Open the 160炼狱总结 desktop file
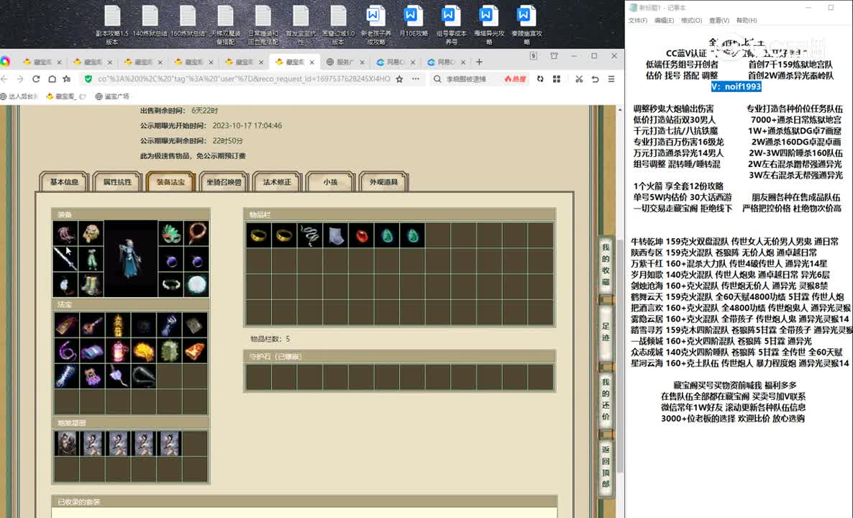The image size is (853, 518). pyautogui.click(x=187, y=23)
